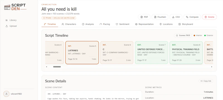
Task: Click the Library books icon
Action: pyautogui.click(x=6, y=20)
